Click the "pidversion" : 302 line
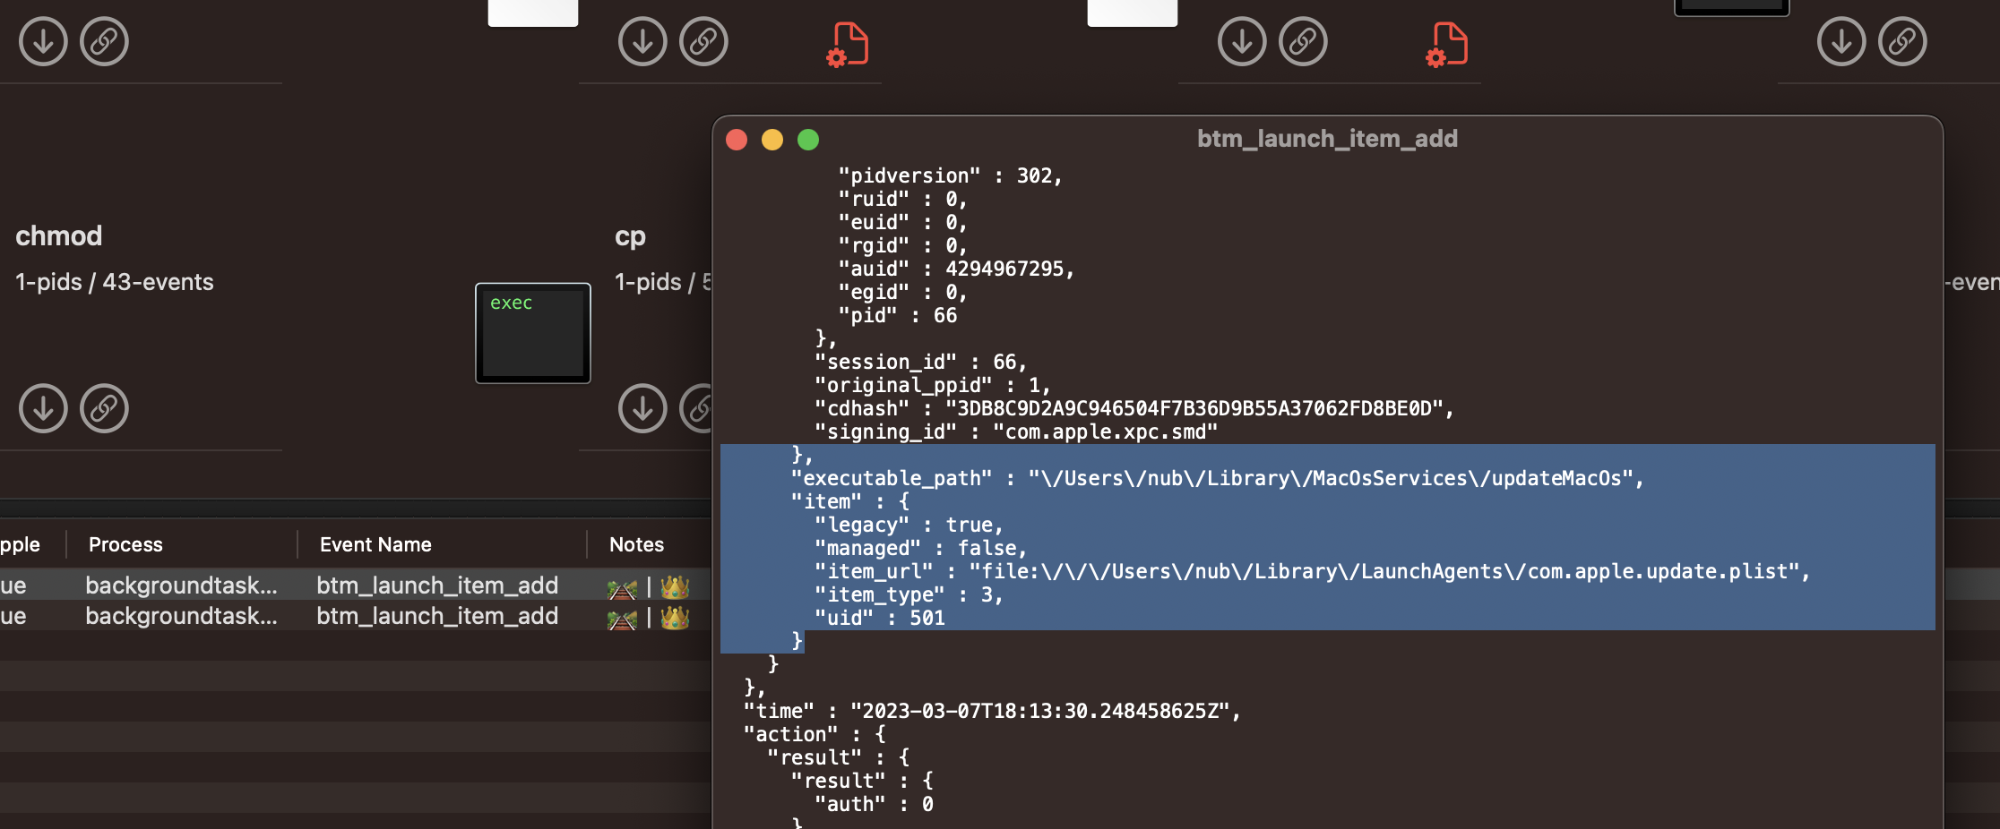Screen dimensions: 2000x829 coord(950,175)
